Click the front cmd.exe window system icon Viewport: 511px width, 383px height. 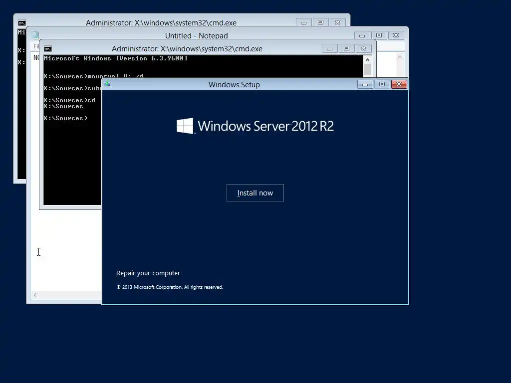(48, 49)
